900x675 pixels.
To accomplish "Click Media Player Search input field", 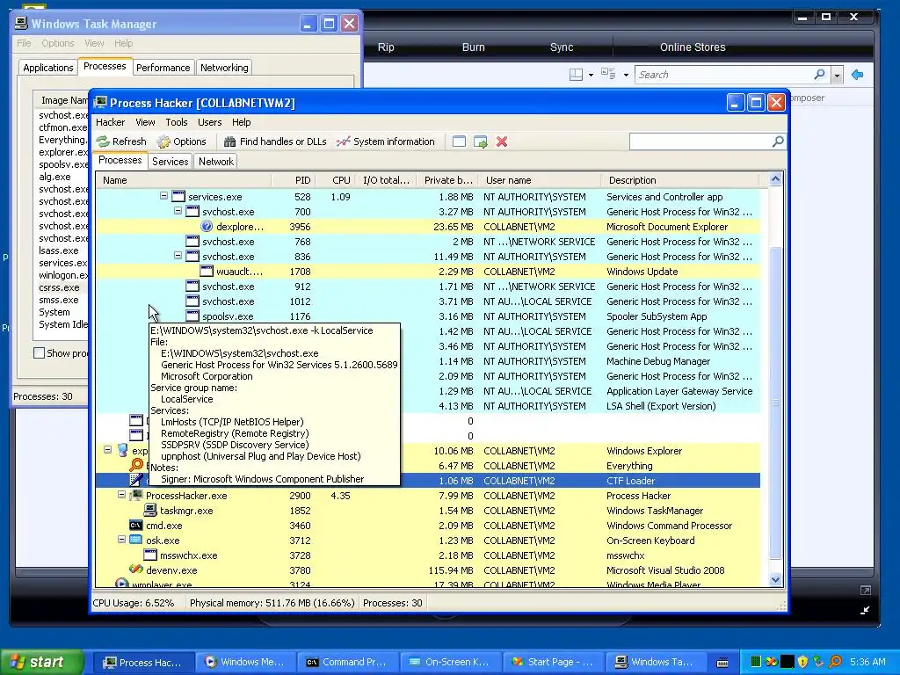I will coord(723,75).
